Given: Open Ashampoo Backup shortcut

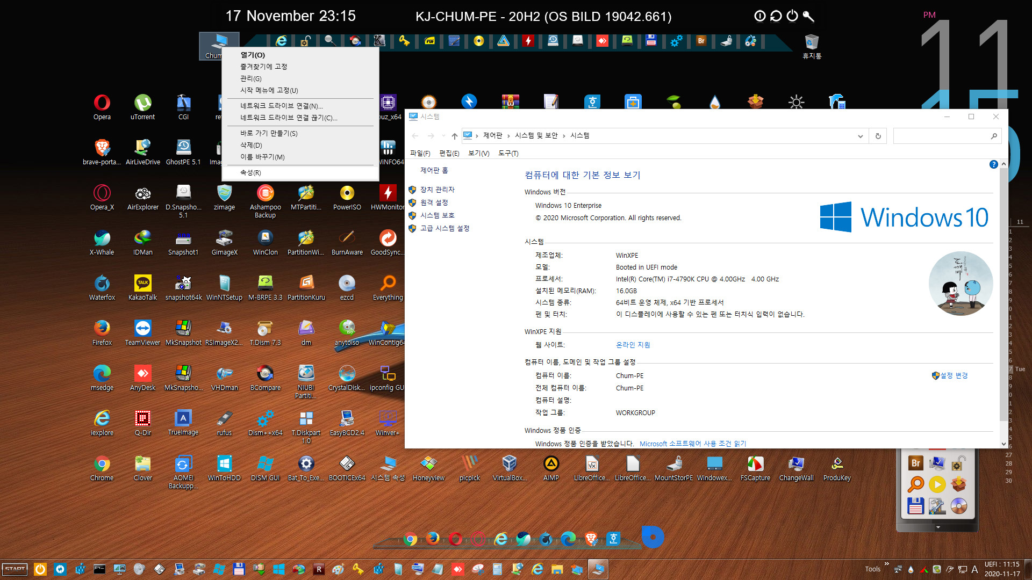Looking at the screenshot, I should coord(265,201).
